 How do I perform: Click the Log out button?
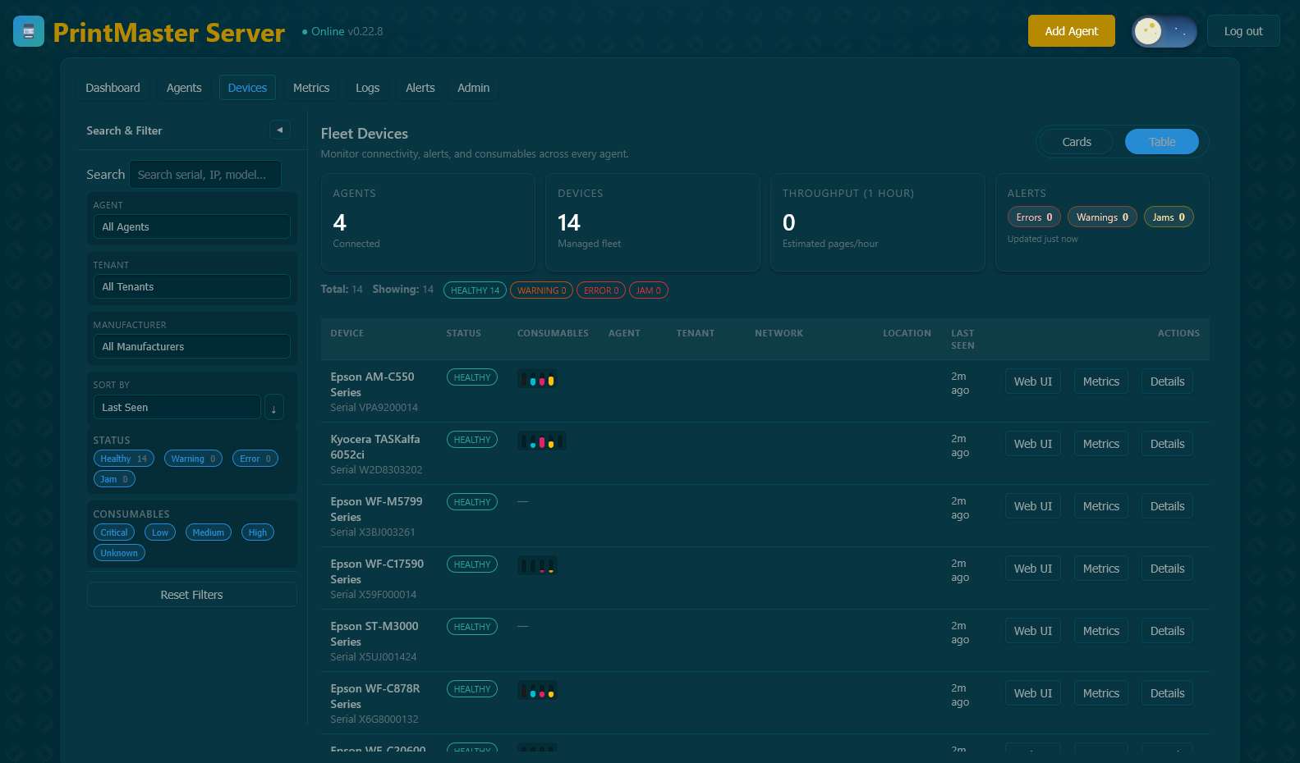[x=1243, y=31]
